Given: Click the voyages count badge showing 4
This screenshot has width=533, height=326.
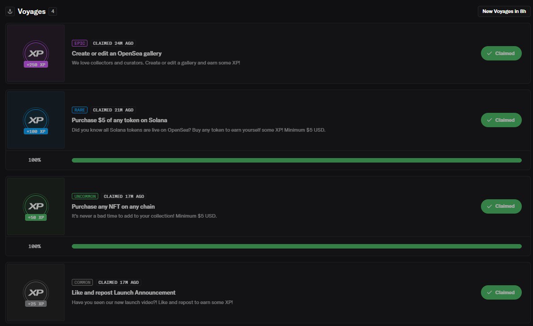Looking at the screenshot, I should [52, 11].
